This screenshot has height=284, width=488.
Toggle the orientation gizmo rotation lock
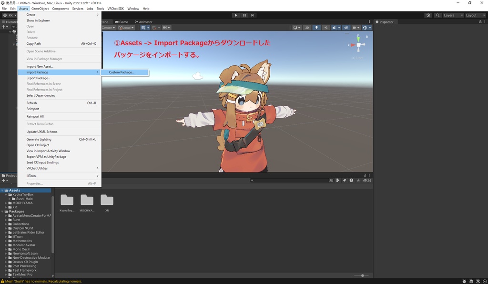coord(366,37)
